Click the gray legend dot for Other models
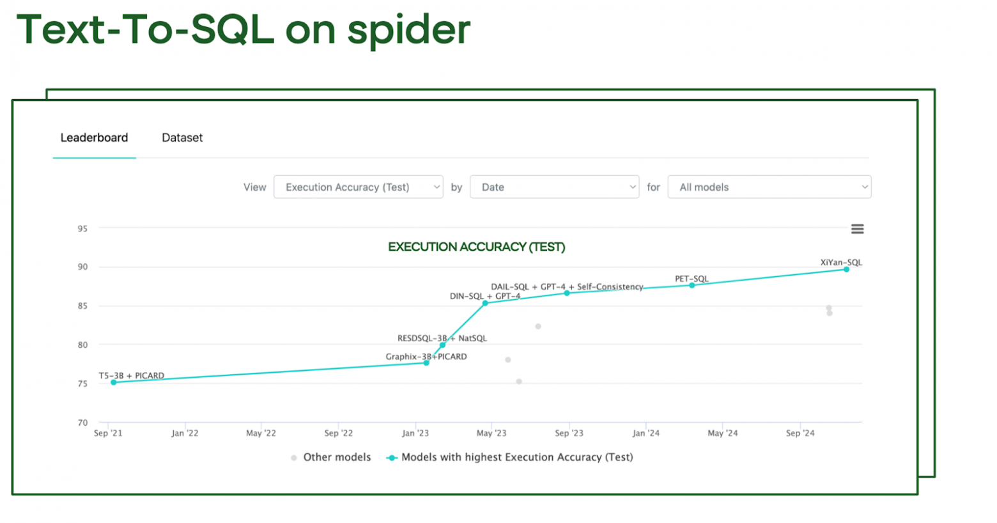Screen dimensions: 997x523 (x=294, y=458)
